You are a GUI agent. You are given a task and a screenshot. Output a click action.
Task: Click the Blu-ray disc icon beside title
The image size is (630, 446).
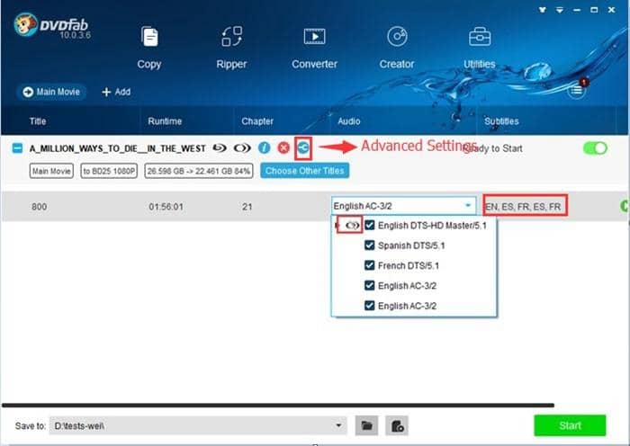pos(220,148)
